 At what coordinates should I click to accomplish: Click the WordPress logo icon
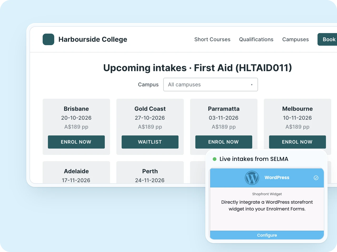(252, 178)
